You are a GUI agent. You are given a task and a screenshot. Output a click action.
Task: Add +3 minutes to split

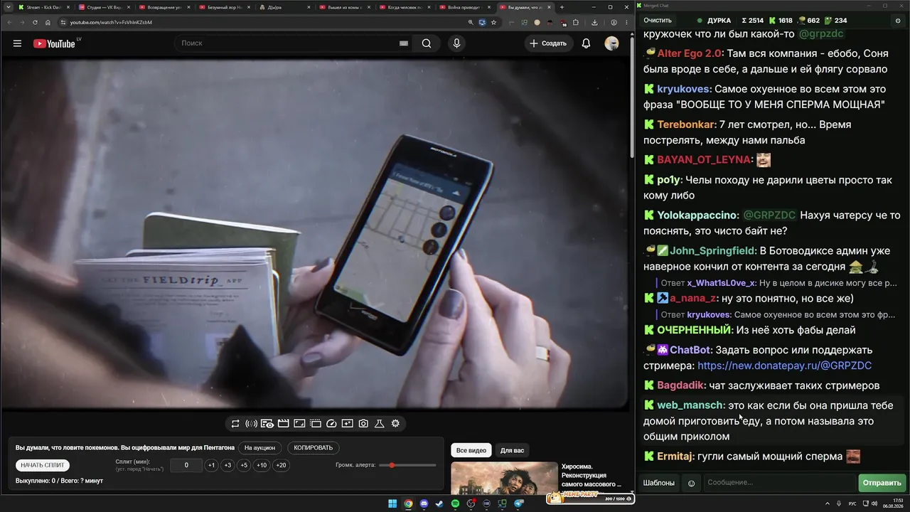(227, 465)
